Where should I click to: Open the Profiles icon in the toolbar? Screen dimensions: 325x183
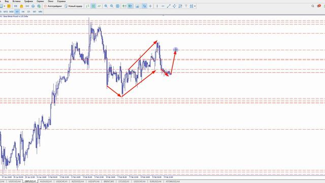(x=9, y=6)
